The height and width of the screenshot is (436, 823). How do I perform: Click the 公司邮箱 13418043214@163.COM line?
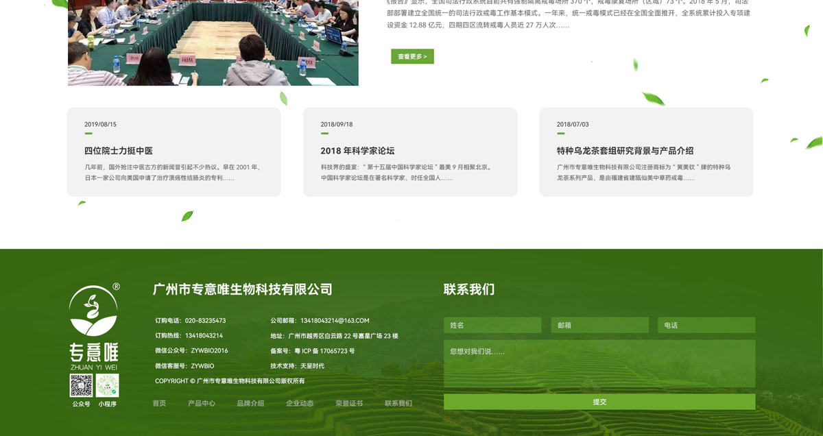point(320,321)
